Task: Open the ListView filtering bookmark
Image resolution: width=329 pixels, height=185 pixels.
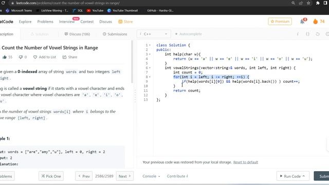Action: tap(52, 10)
